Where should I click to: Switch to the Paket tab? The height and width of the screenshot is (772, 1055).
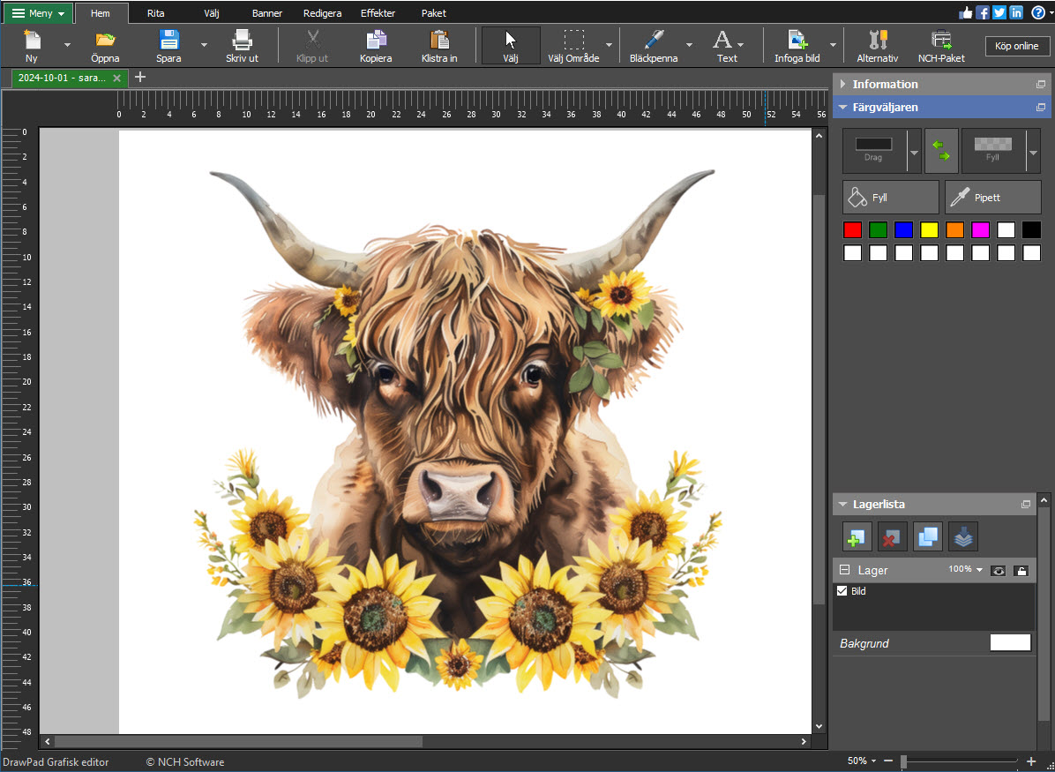tap(433, 12)
